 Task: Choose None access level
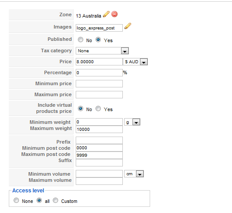16,200
